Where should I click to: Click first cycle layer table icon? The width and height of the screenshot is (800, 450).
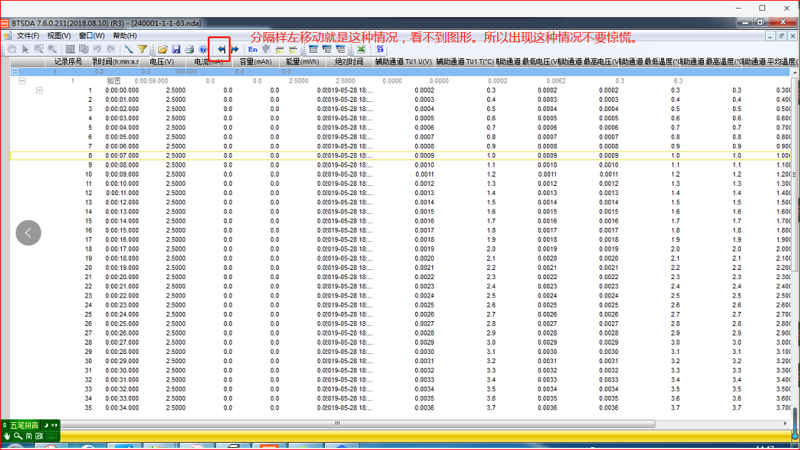coord(313,49)
